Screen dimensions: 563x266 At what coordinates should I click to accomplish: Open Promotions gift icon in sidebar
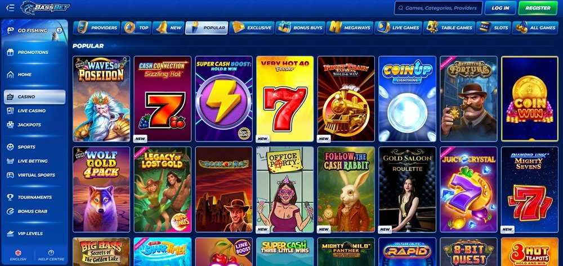coord(10,52)
